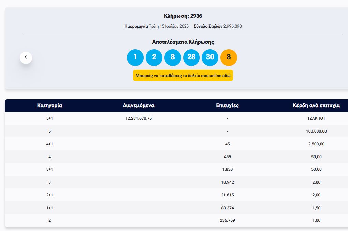Click the blue ball number 28
Image resolution: width=348 pixels, height=231 pixels.
(x=191, y=57)
